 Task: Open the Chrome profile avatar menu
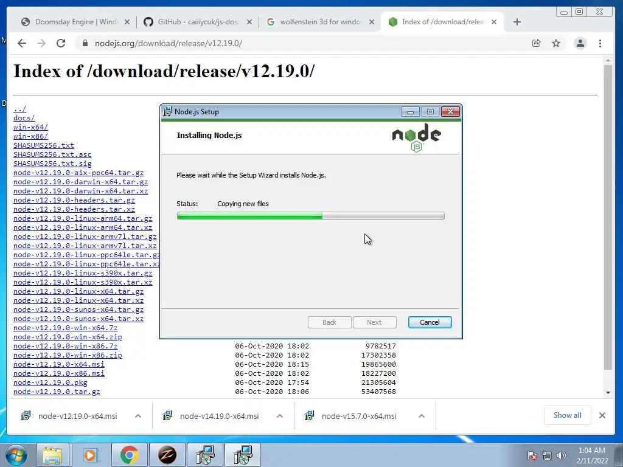[x=580, y=43]
